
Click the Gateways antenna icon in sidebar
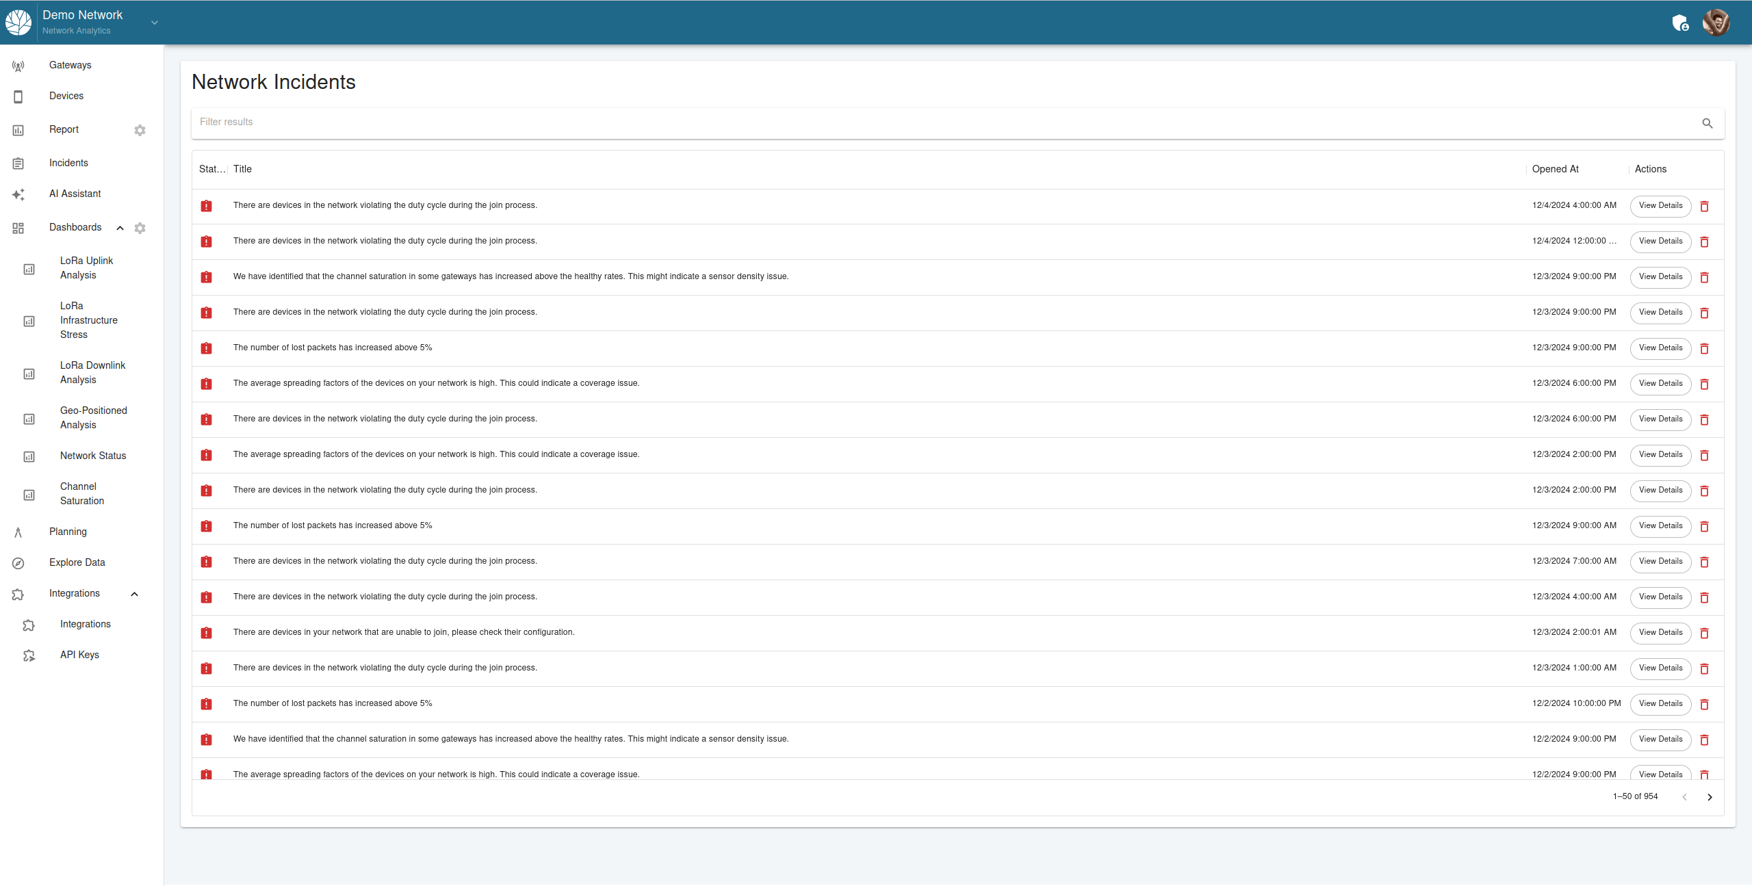pos(18,66)
